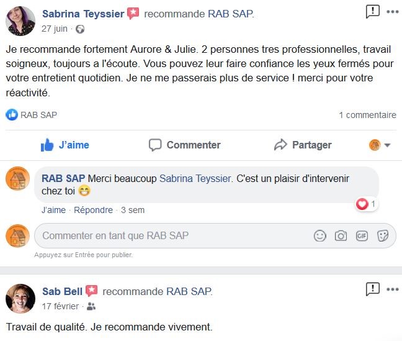Click the Commenter button under the post

coord(184,145)
